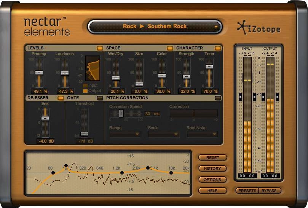Click the input meter right gain handle
The image size is (308, 208).
coord(254,97)
